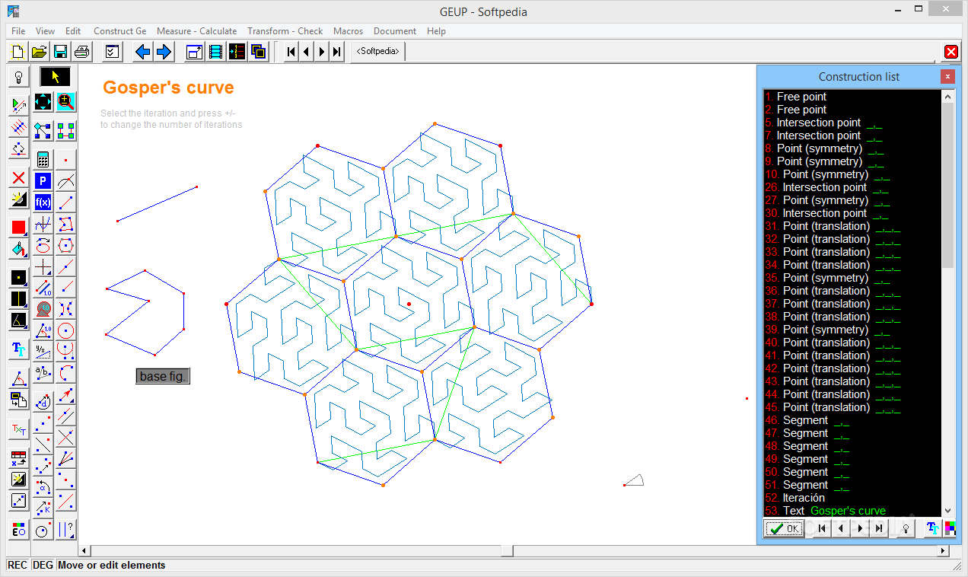The width and height of the screenshot is (968, 577).
Task: Jump to first step in top toolbar
Action: point(291,52)
